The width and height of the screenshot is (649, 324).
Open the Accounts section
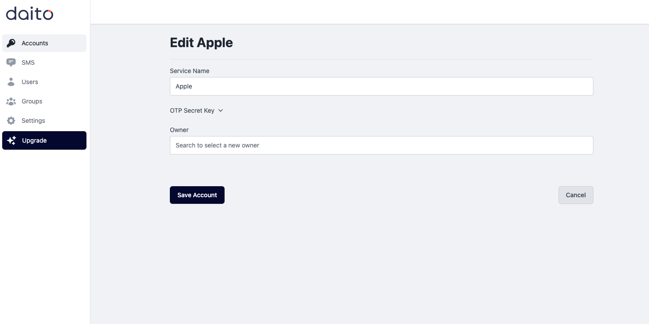44,43
